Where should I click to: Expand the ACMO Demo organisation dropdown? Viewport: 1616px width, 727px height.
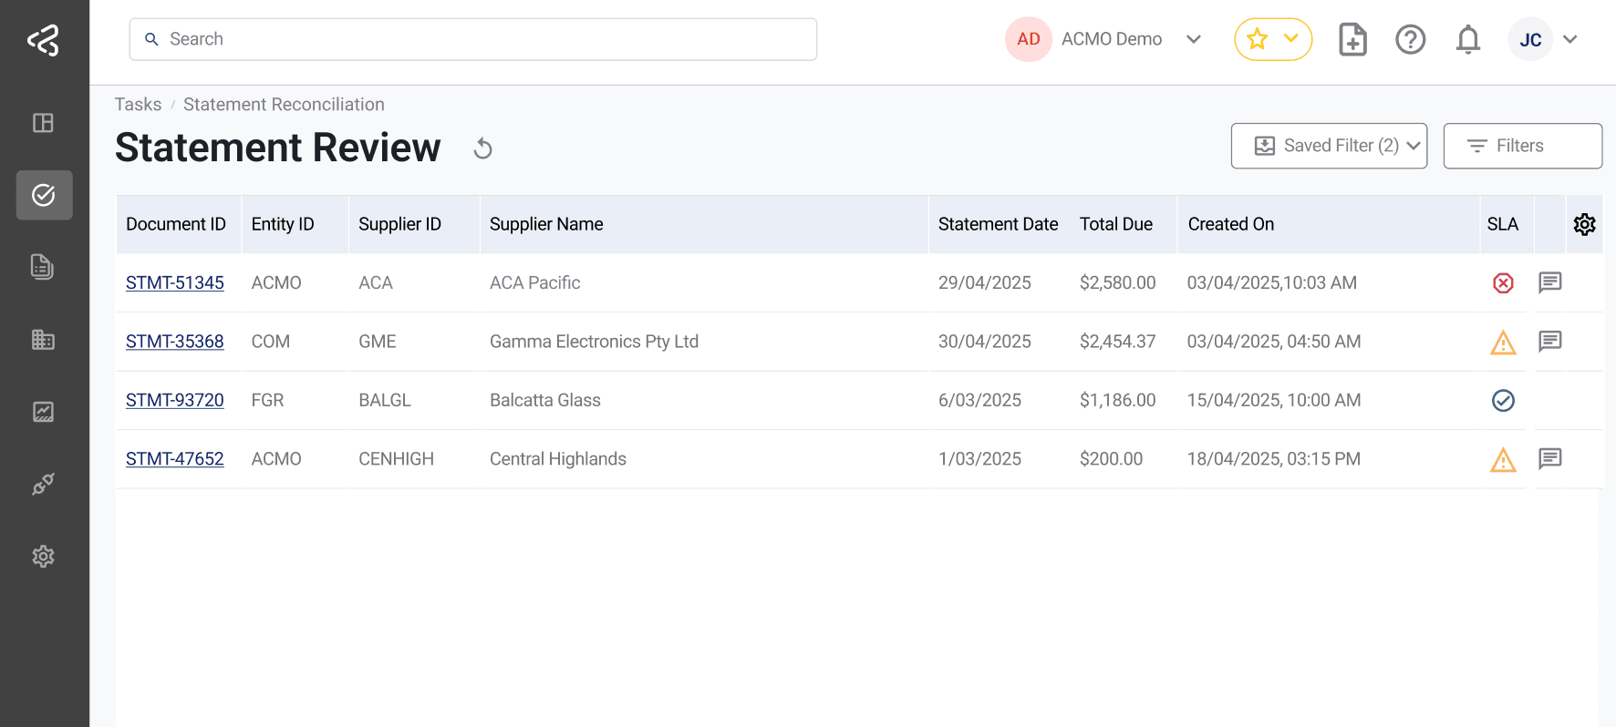1194,39
